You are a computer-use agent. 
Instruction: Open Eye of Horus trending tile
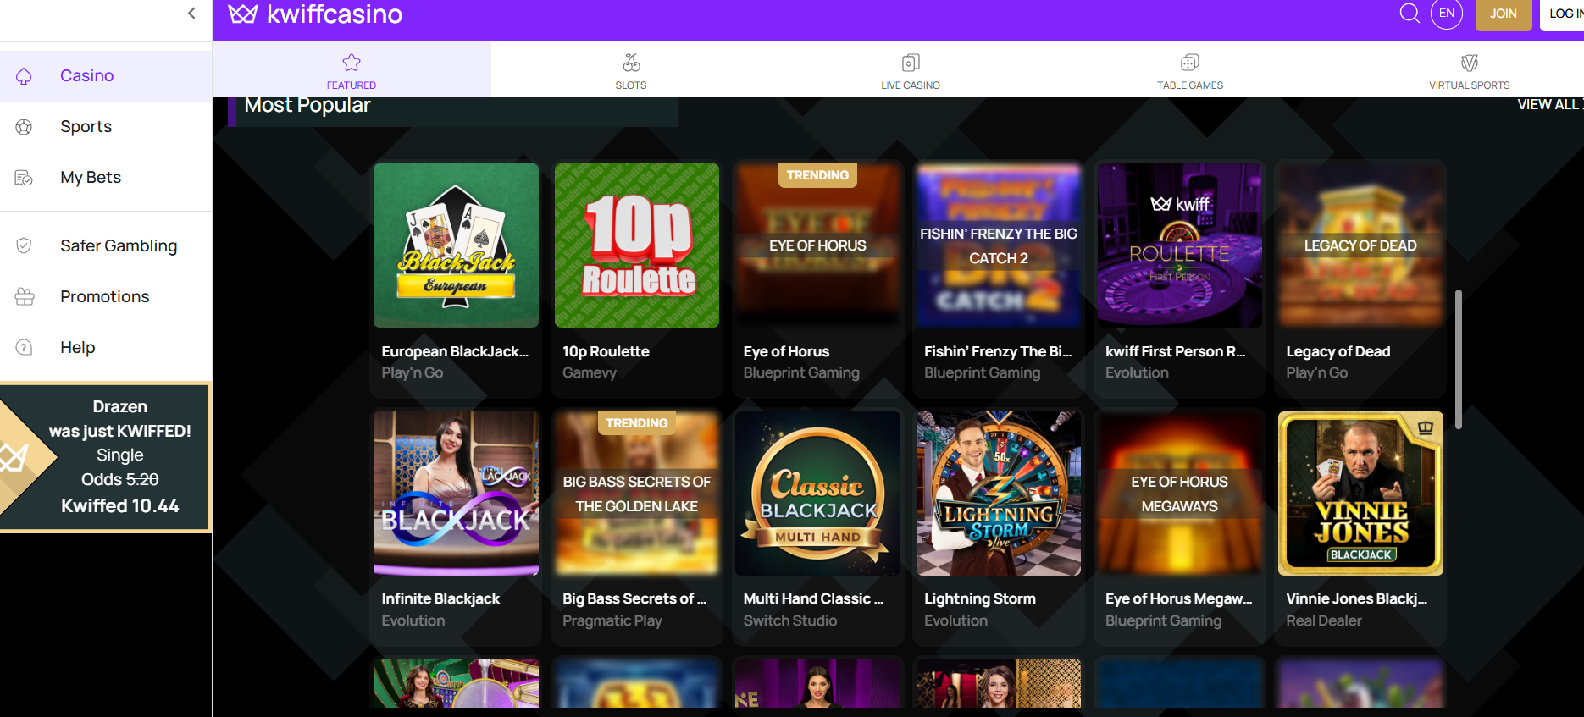[x=817, y=245]
